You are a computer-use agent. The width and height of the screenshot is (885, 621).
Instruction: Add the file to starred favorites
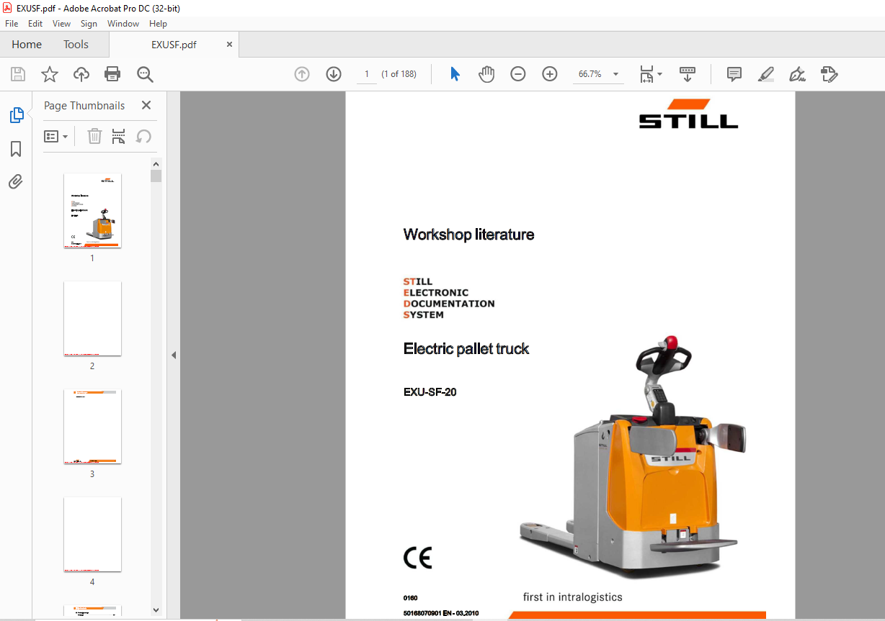pyautogui.click(x=49, y=74)
